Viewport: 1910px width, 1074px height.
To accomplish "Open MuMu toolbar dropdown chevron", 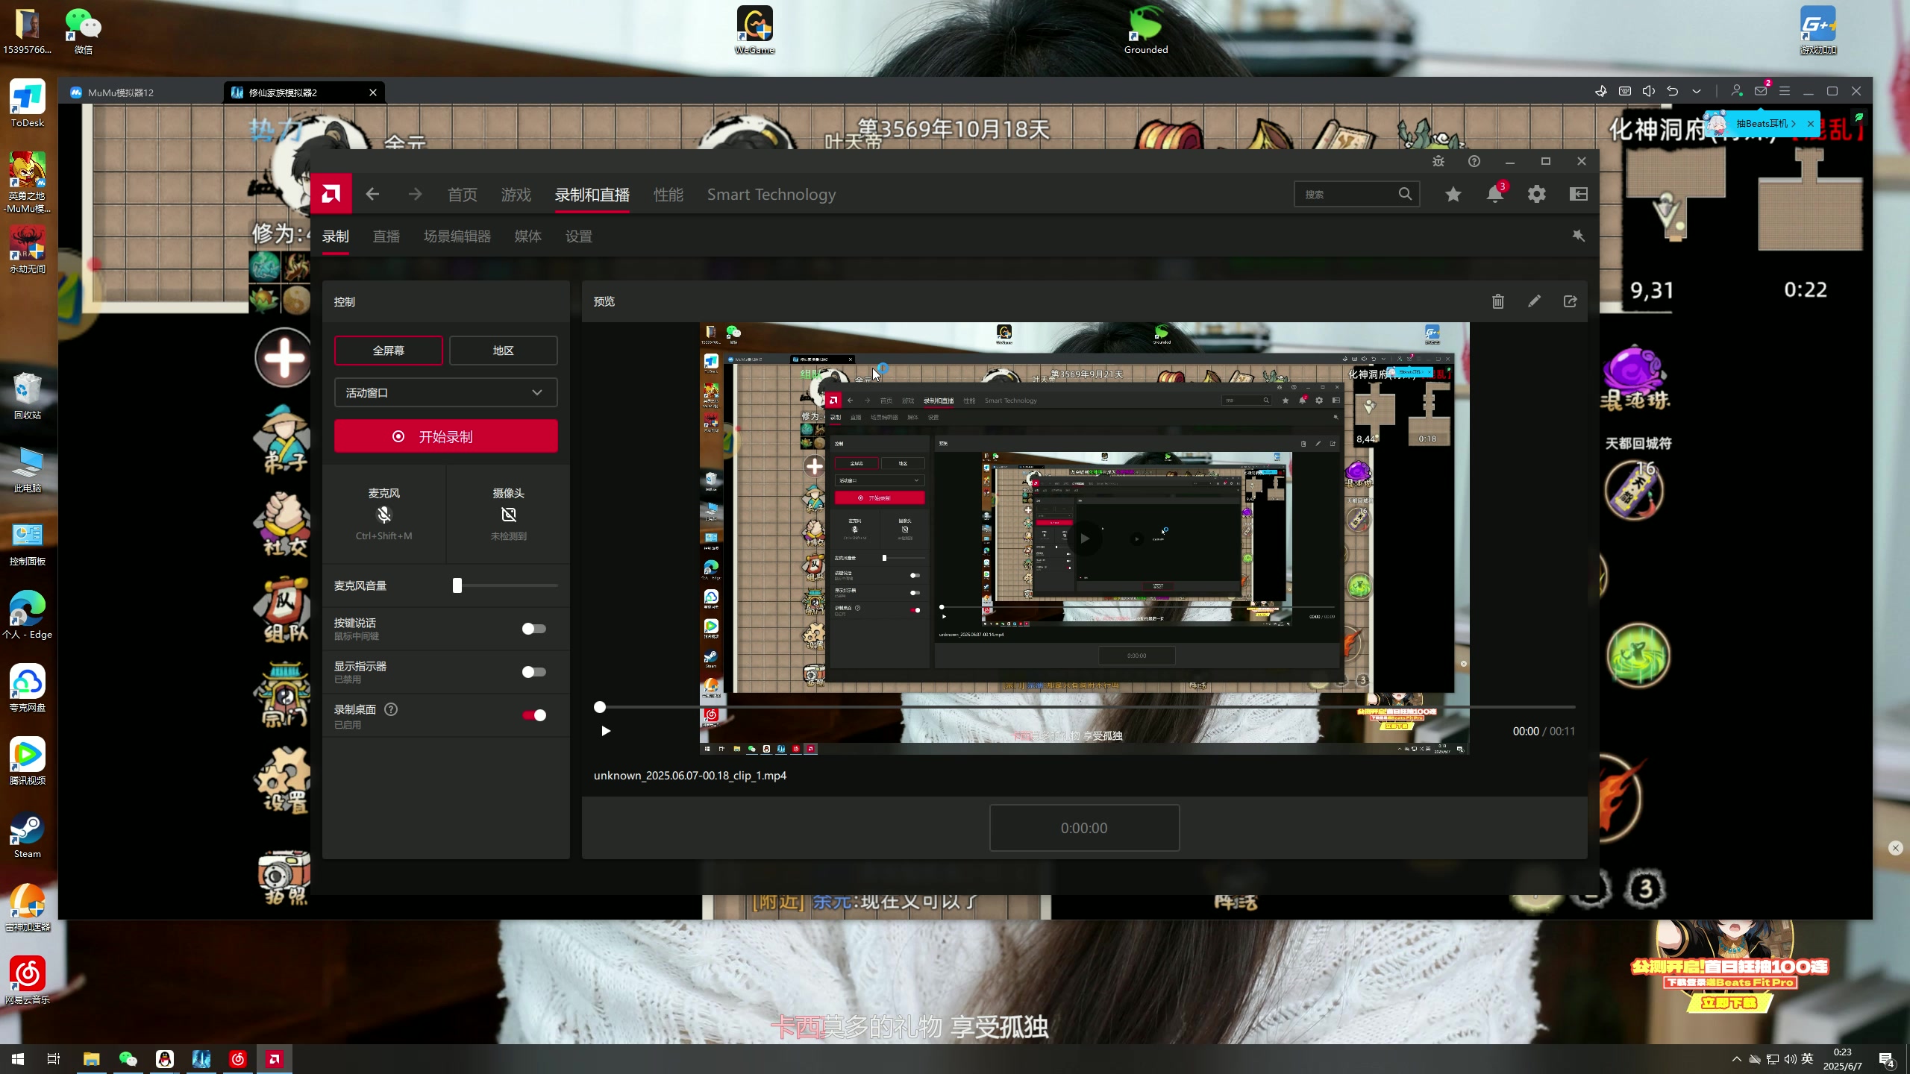I will click(x=1697, y=91).
